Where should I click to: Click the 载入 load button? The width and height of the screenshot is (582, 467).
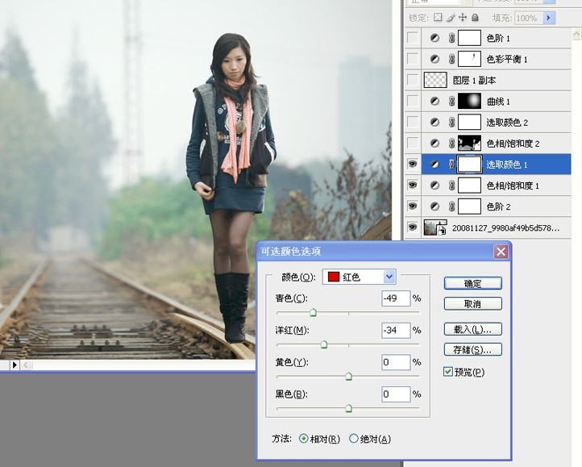pyautogui.click(x=473, y=329)
